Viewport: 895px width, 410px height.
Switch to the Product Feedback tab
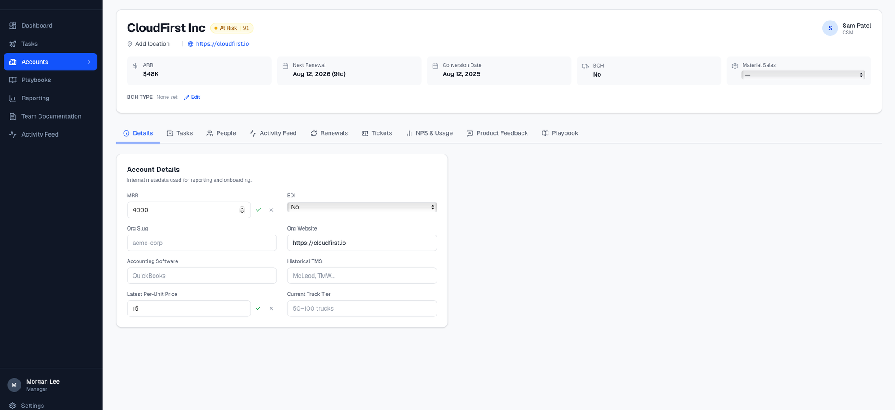coord(497,133)
